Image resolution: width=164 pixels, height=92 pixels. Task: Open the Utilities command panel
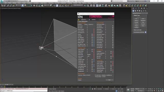[147, 8]
